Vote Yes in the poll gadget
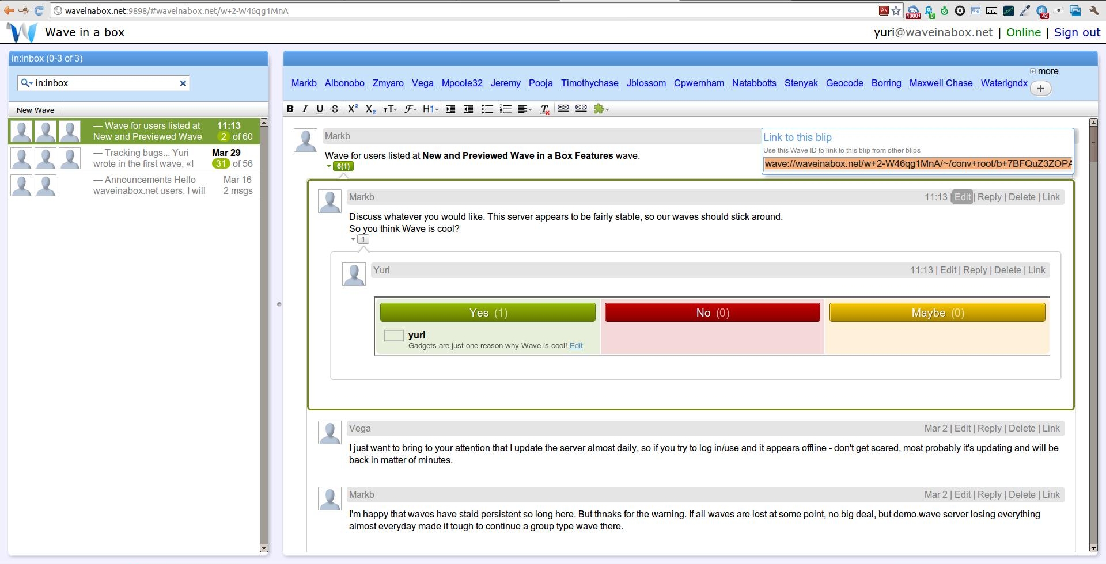Viewport: 1106px width, 564px height. click(x=487, y=313)
